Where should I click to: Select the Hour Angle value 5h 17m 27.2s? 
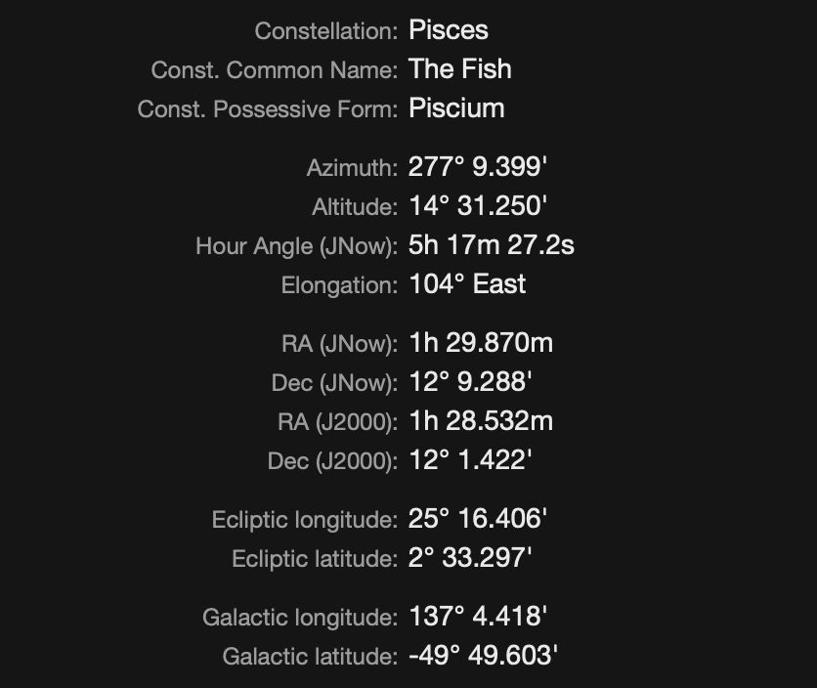(x=492, y=245)
